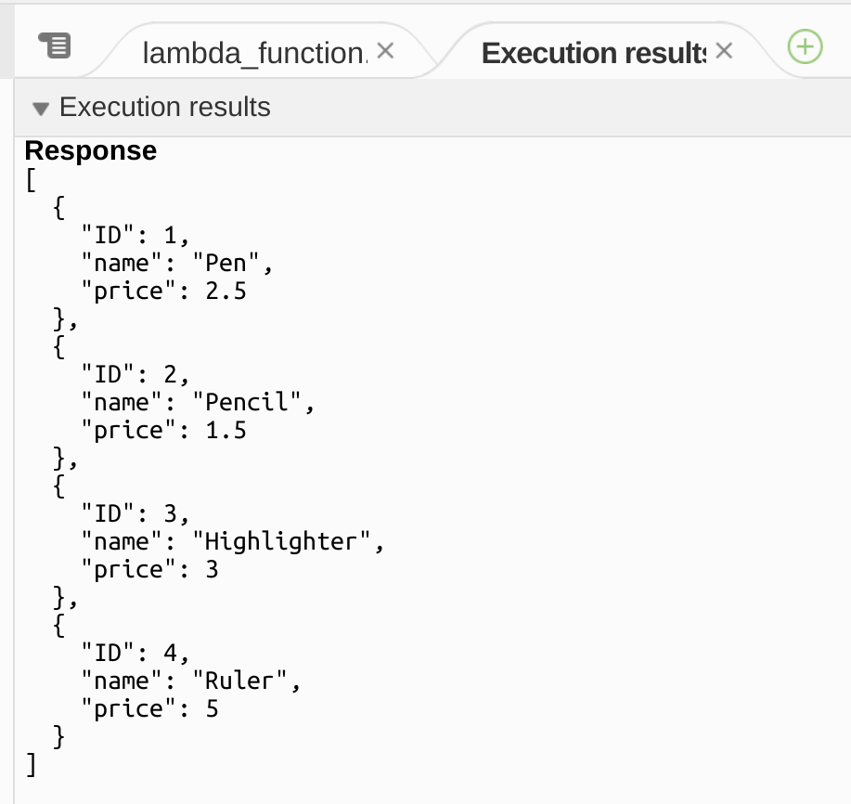
Task: Click the "Ruler" name value
Action: click(246, 681)
